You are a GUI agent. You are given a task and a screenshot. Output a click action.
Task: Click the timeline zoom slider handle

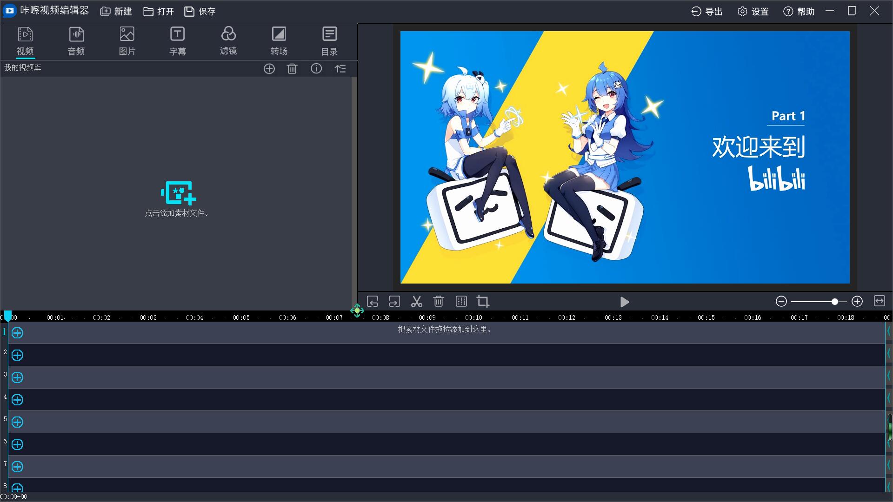[835, 302]
